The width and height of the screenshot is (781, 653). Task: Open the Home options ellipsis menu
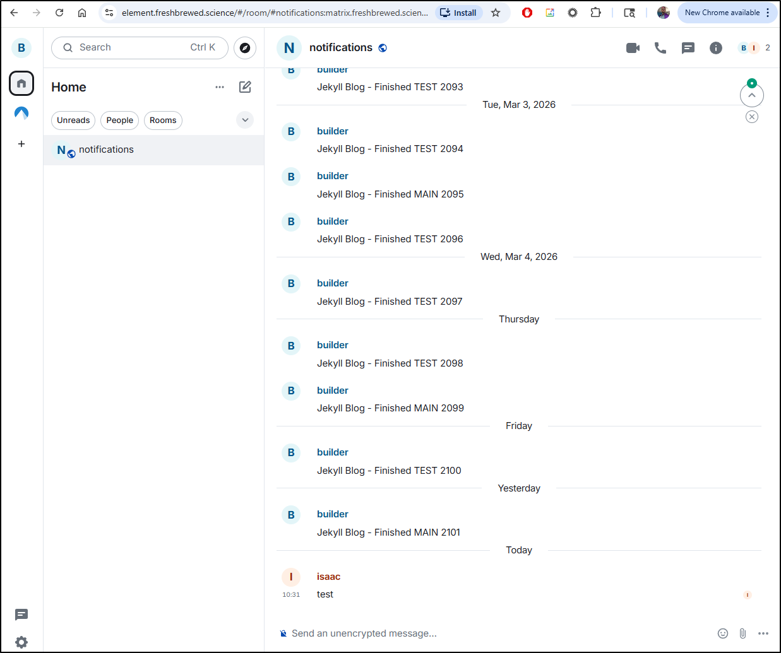220,87
